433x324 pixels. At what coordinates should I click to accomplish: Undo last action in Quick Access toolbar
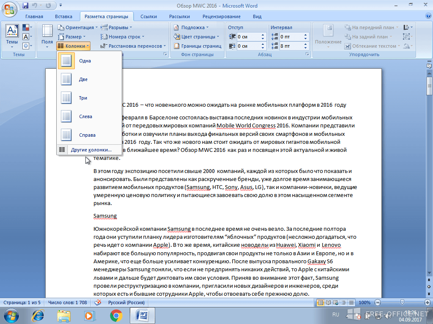35,5
